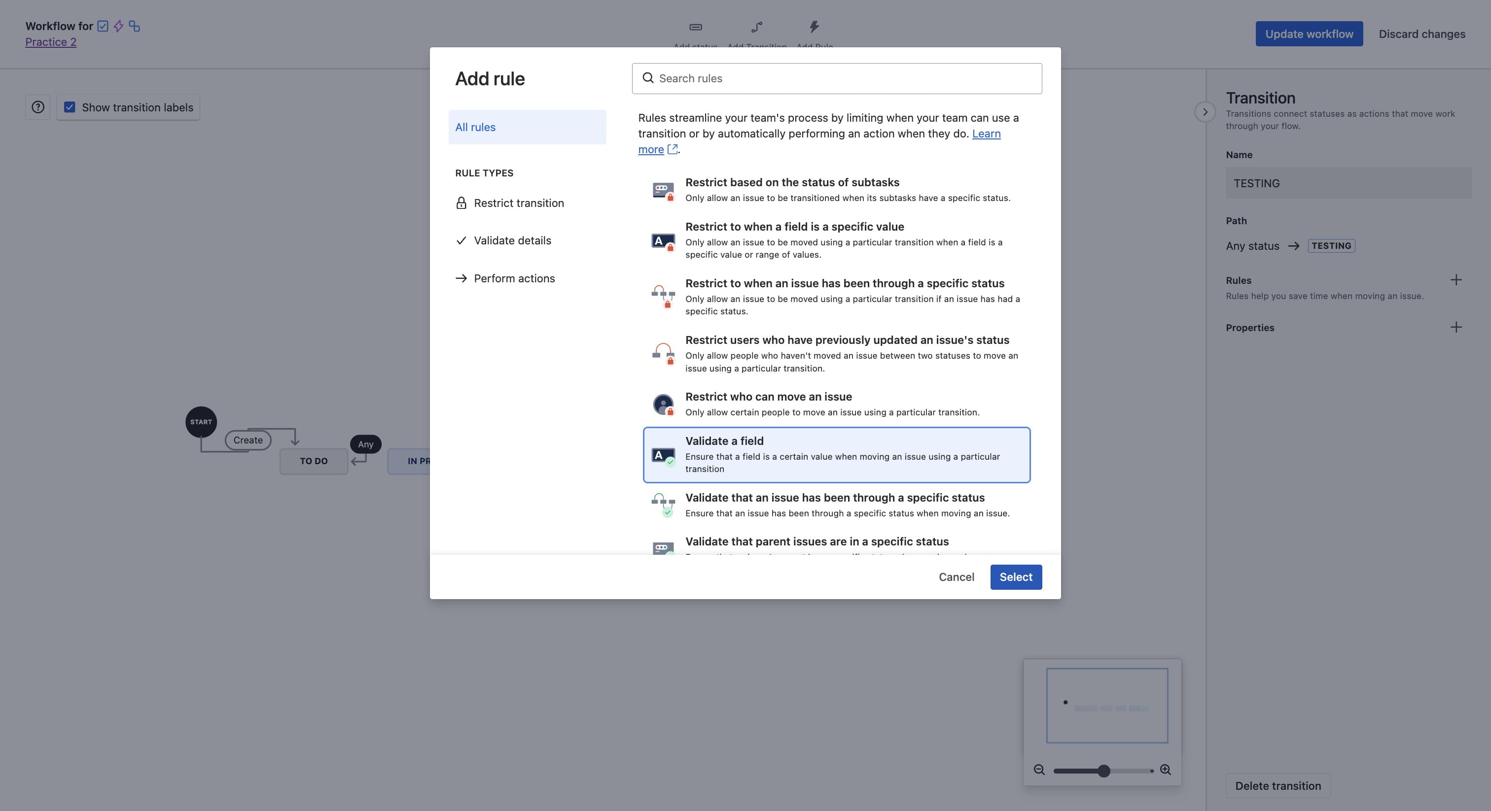The image size is (1491, 811).
Task: Click the zoom out magnifier icon
Action: (x=1039, y=770)
